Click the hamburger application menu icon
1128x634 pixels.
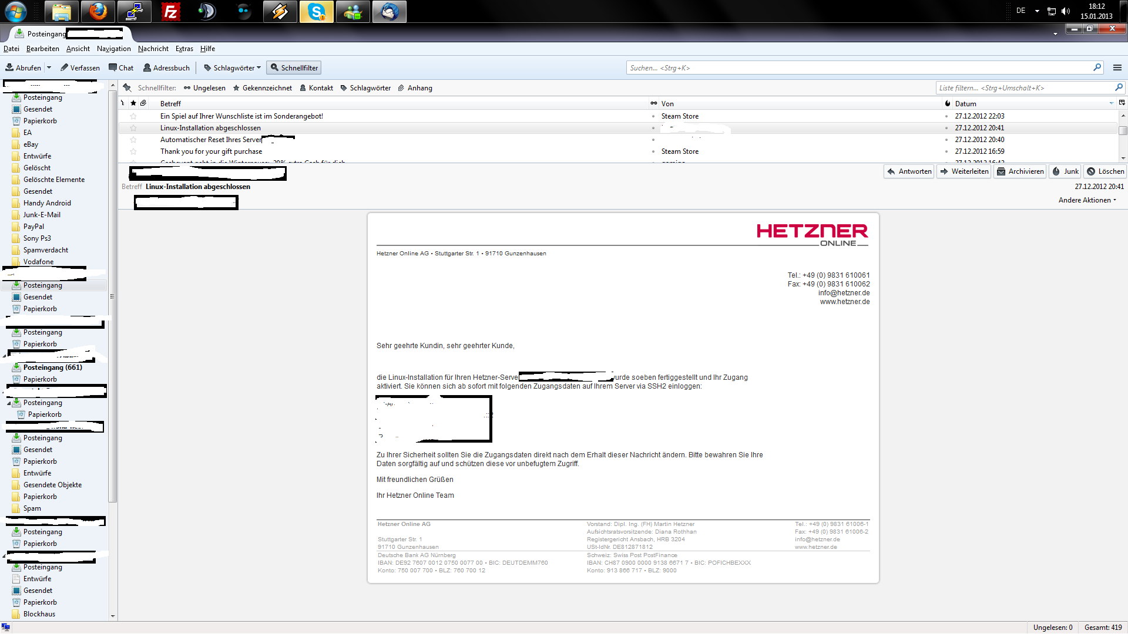click(1117, 68)
